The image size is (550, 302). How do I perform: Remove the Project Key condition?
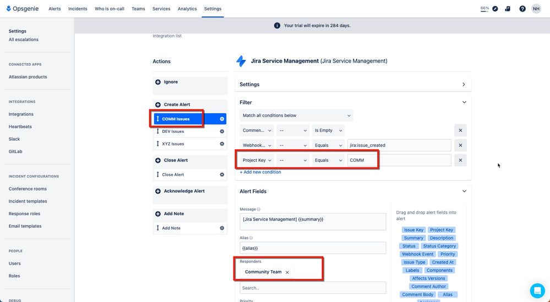(x=460, y=160)
